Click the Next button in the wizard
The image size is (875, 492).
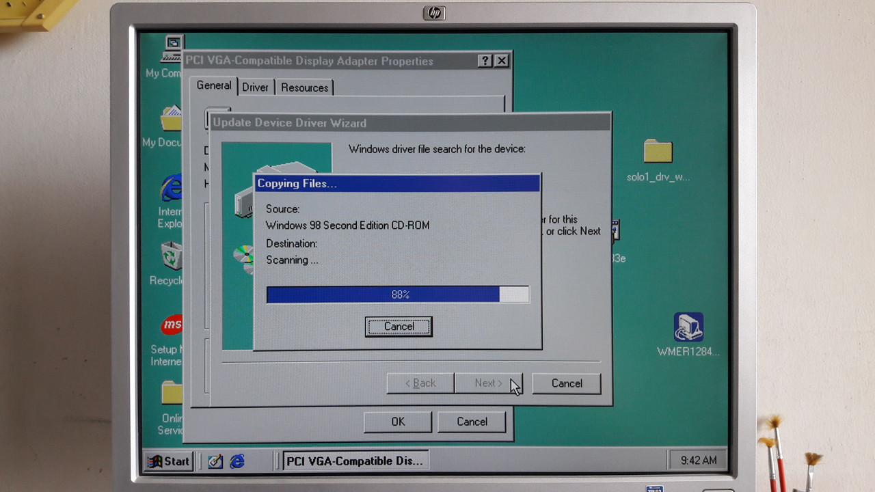(x=488, y=383)
